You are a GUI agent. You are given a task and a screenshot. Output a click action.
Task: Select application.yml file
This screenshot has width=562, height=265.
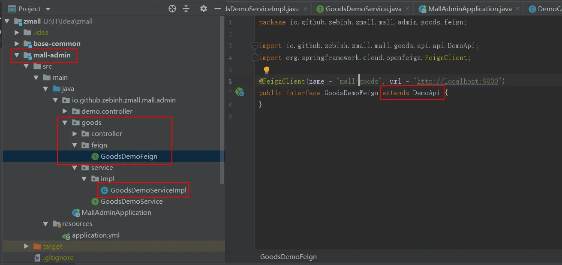coord(96,235)
